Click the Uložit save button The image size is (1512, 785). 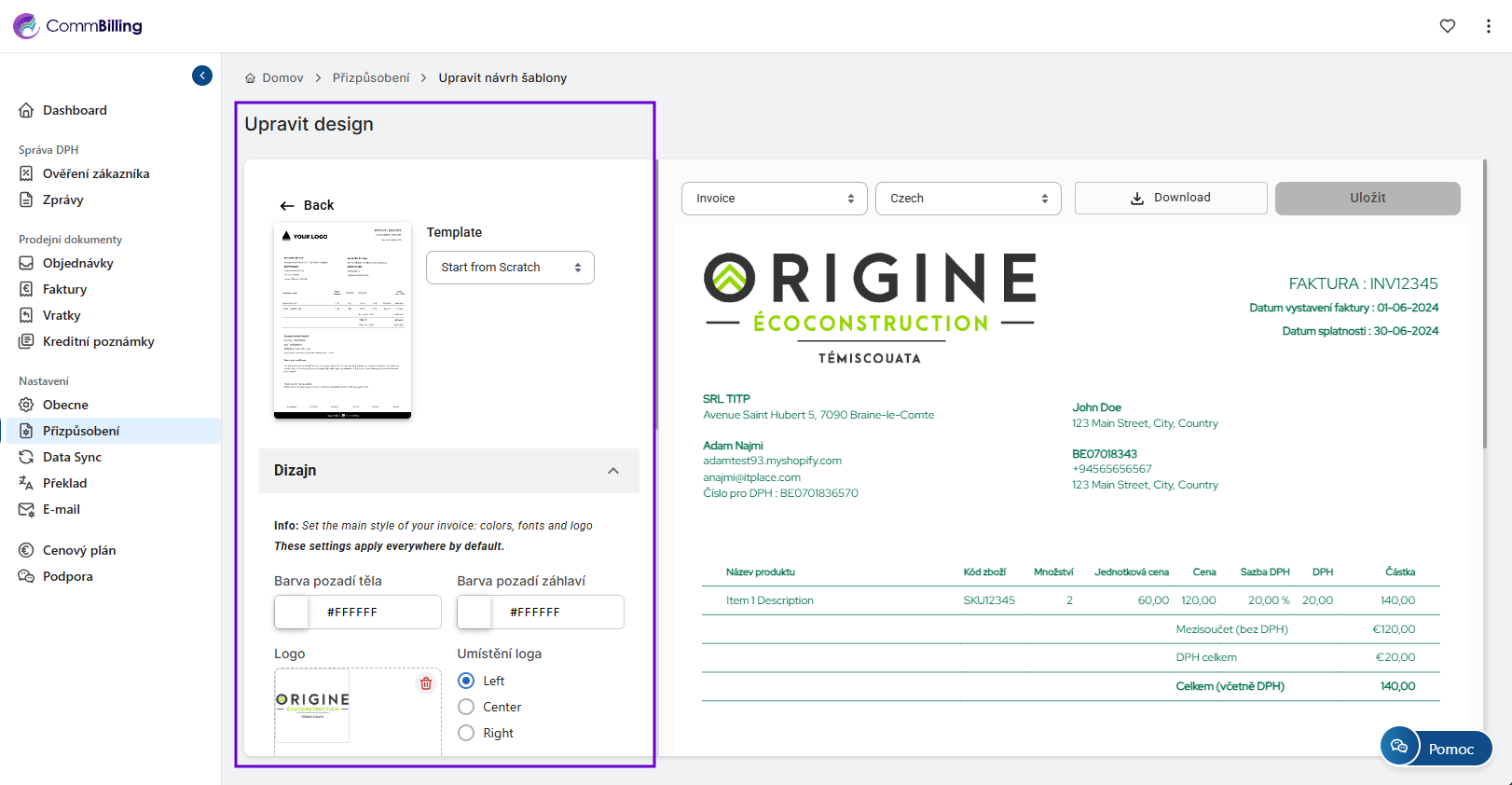1367,198
